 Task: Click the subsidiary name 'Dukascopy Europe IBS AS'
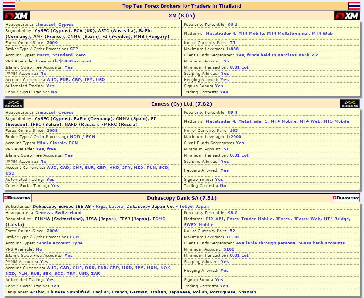point(61,207)
